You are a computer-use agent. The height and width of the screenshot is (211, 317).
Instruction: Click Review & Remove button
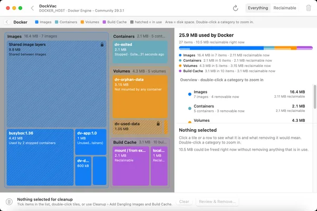tap(217, 202)
